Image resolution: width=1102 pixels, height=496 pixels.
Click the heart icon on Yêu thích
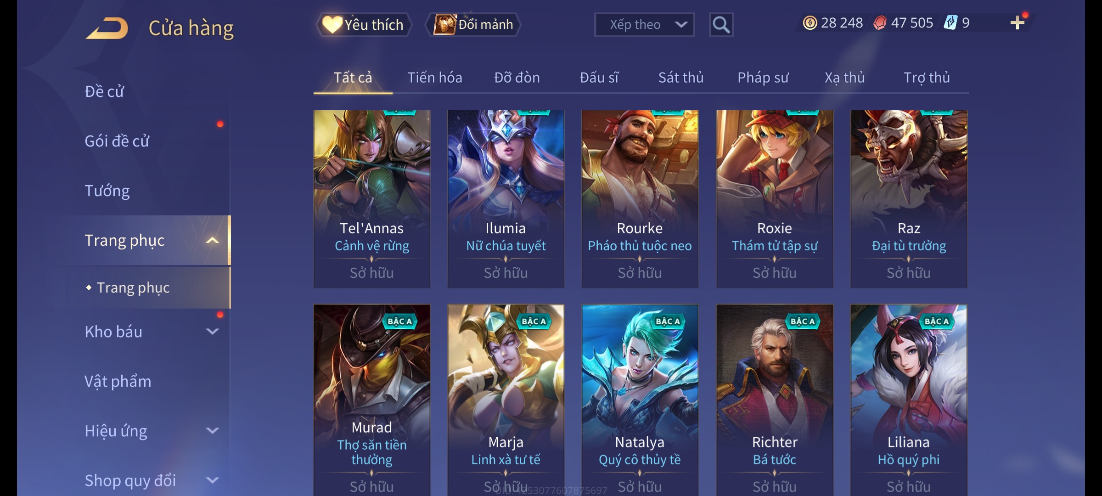332,24
